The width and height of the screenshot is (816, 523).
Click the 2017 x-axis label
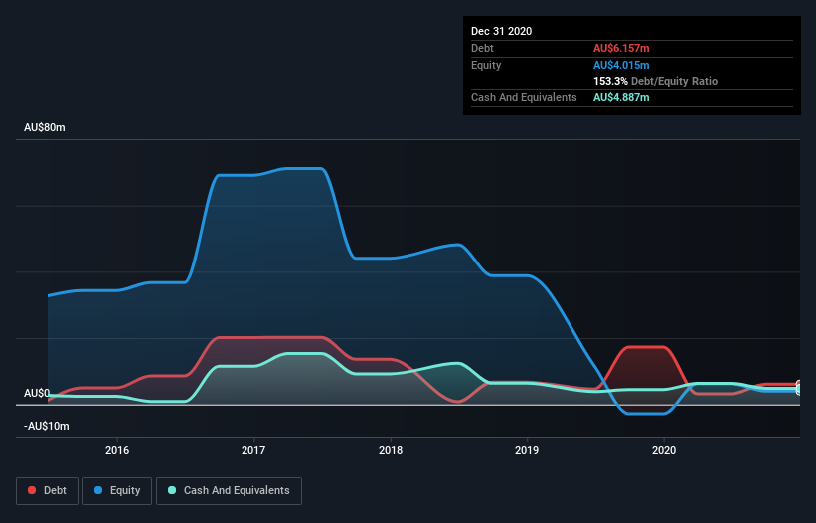pyautogui.click(x=253, y=450)
